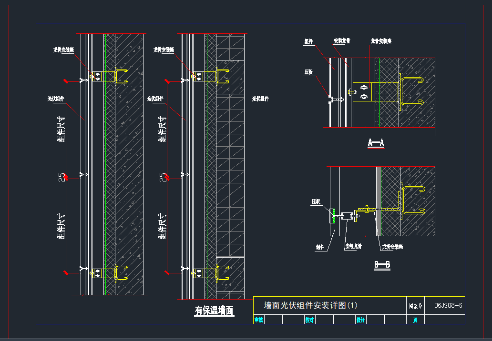492x341 pixels.
Task: Pick the "龙骨安装座" label in section B—B
Action: click(x=394, y=247)
